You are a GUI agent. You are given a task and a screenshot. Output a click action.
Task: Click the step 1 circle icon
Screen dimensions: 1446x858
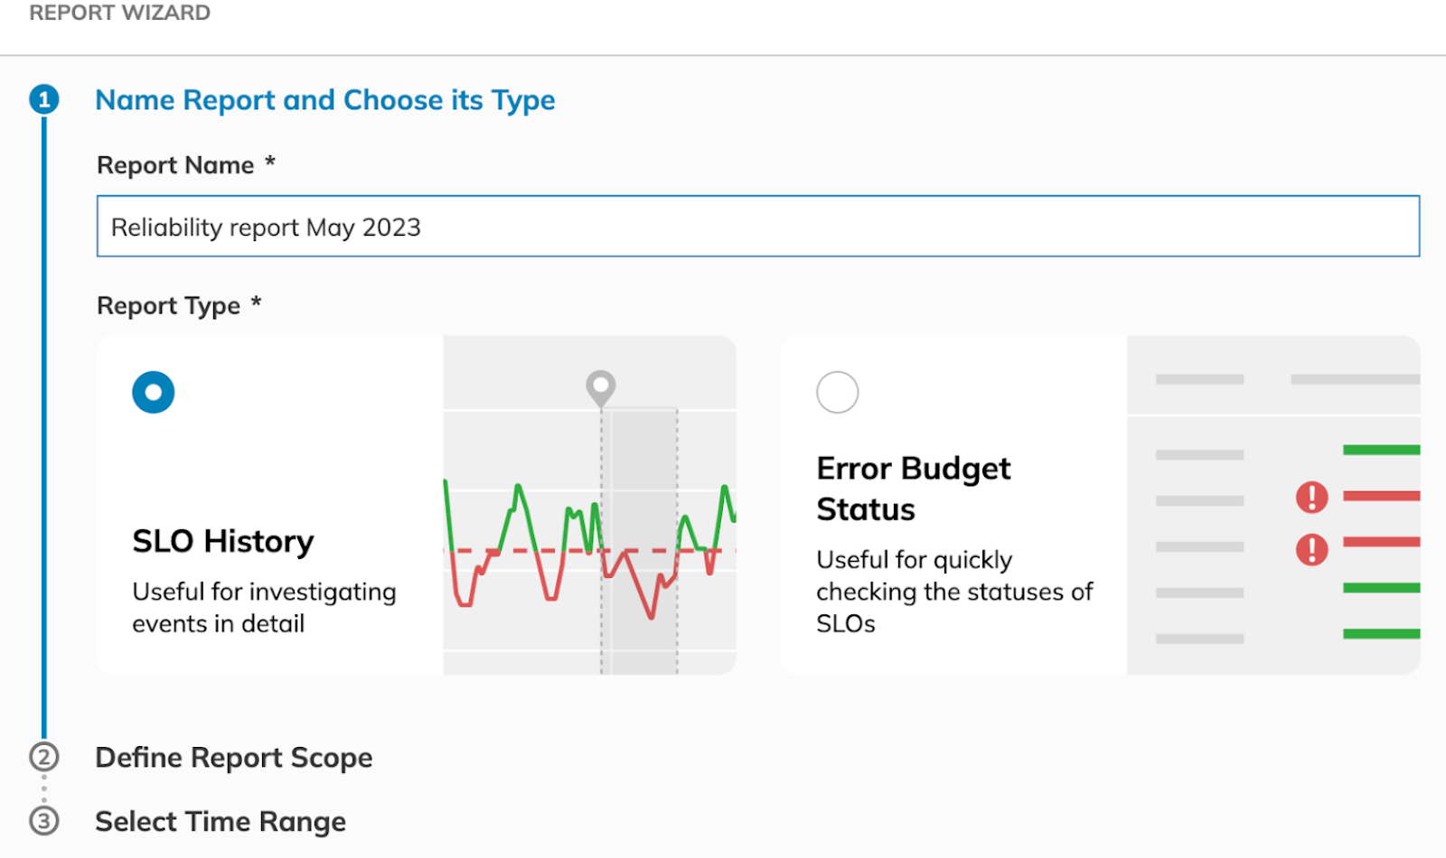click(44, 99)
